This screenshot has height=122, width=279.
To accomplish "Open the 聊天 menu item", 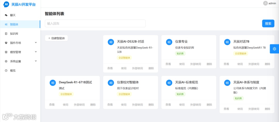I will pyautogui.click(x=20, y=15).
